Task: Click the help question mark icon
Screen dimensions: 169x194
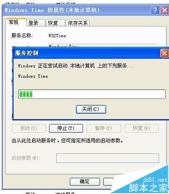Action: pos(155,10)
